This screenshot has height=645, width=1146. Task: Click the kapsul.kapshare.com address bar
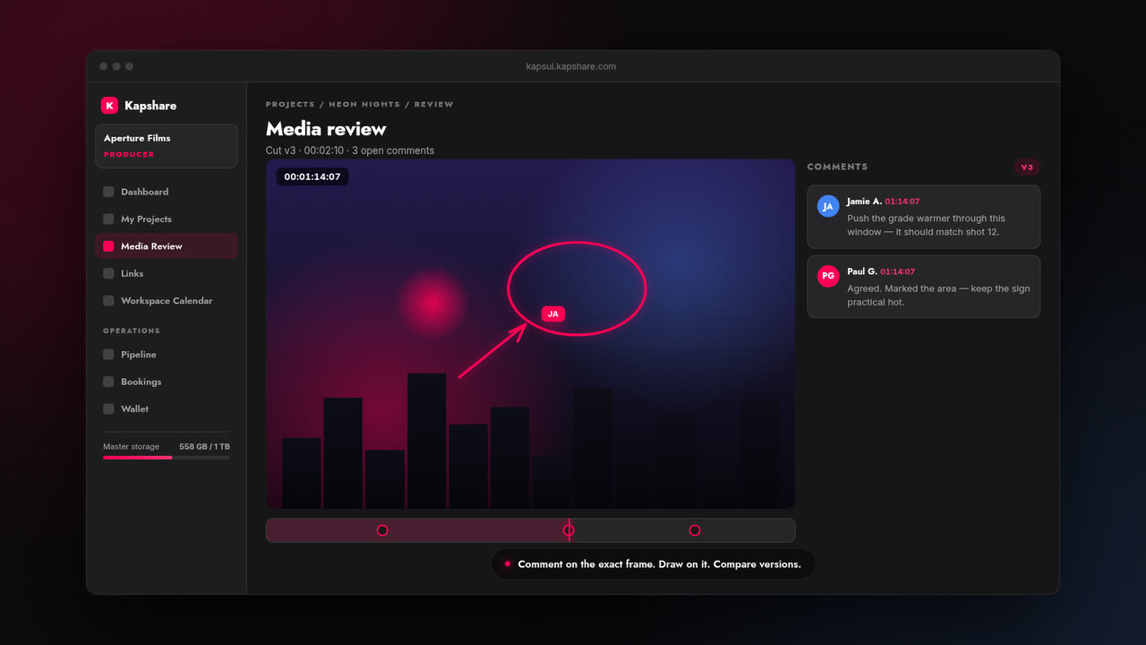click(571, 66)
